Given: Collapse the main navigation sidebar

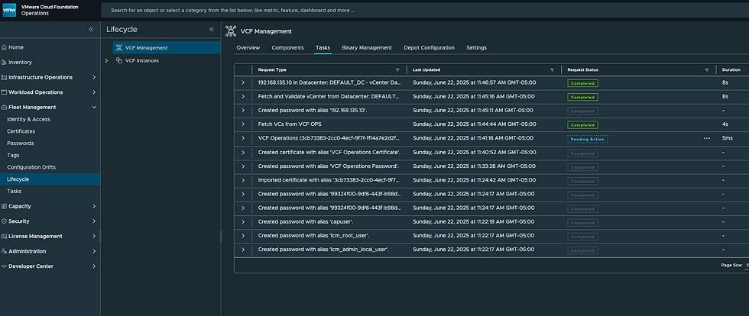Looking at the screenshot, I should click(91, 29).
